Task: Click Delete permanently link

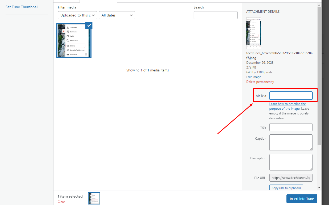Action: tap(260, 82)
